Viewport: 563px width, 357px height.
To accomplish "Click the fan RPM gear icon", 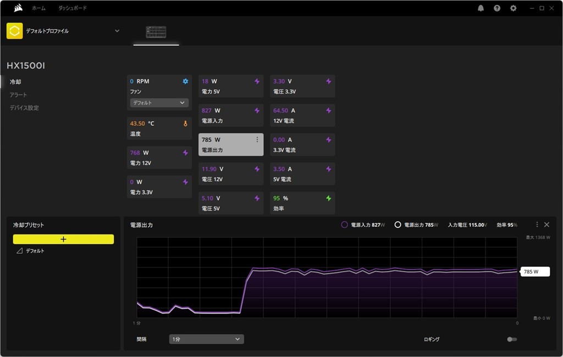I will pos(185,81).
